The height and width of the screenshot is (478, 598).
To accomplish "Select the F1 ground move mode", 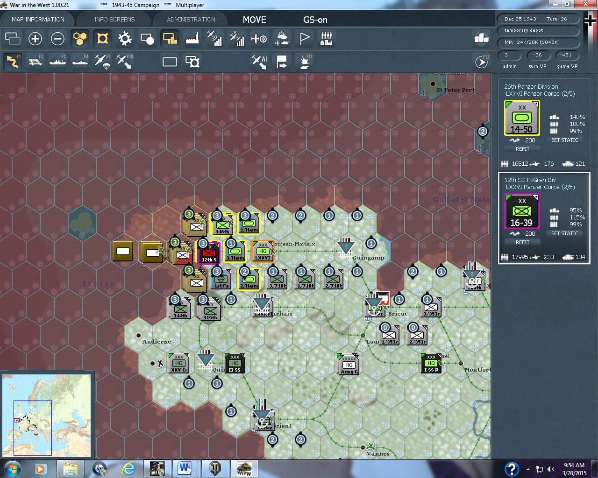I will (13, 61).
